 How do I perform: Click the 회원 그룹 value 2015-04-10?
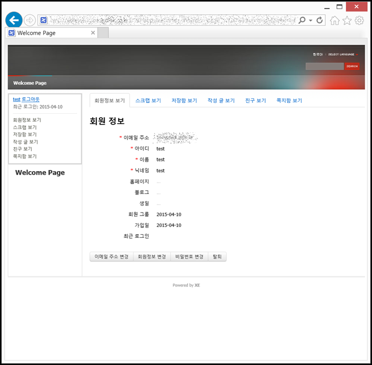pos(169,214)
